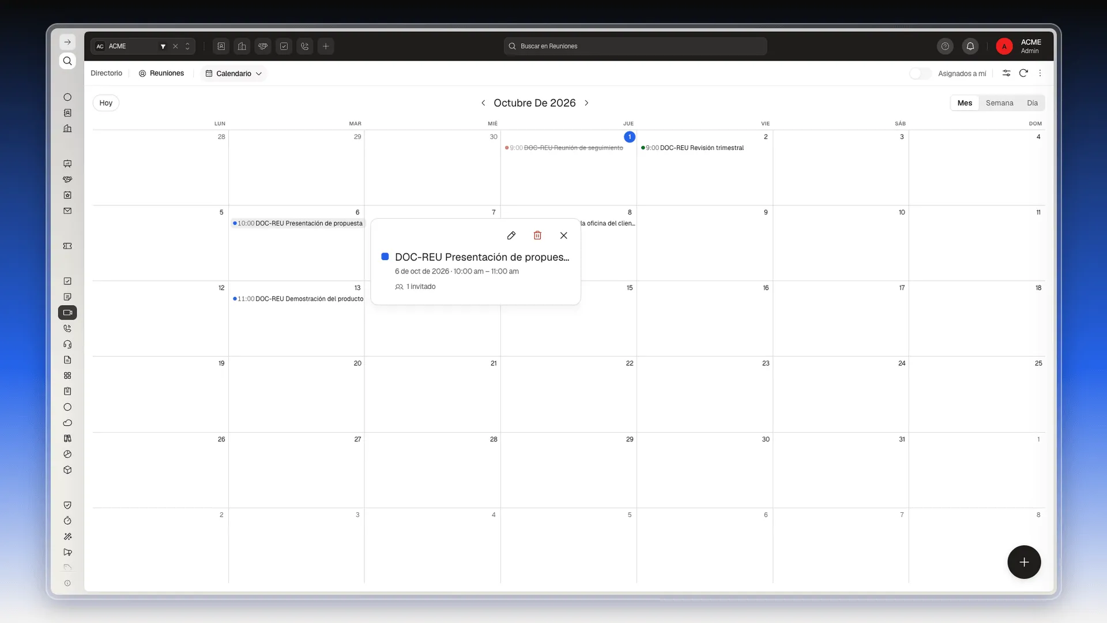Open the ACME workspace switcher arrows
The width and height of the screenshot is (1107, 623).
click(187, 46)
